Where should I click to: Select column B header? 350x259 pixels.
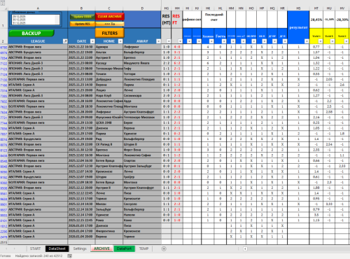81,8
